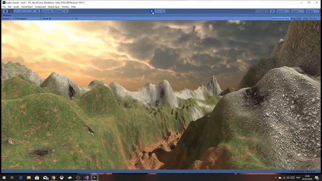Launch Microsoft Edge from the taskbar

pyautogui.click(x=21, y=177)
